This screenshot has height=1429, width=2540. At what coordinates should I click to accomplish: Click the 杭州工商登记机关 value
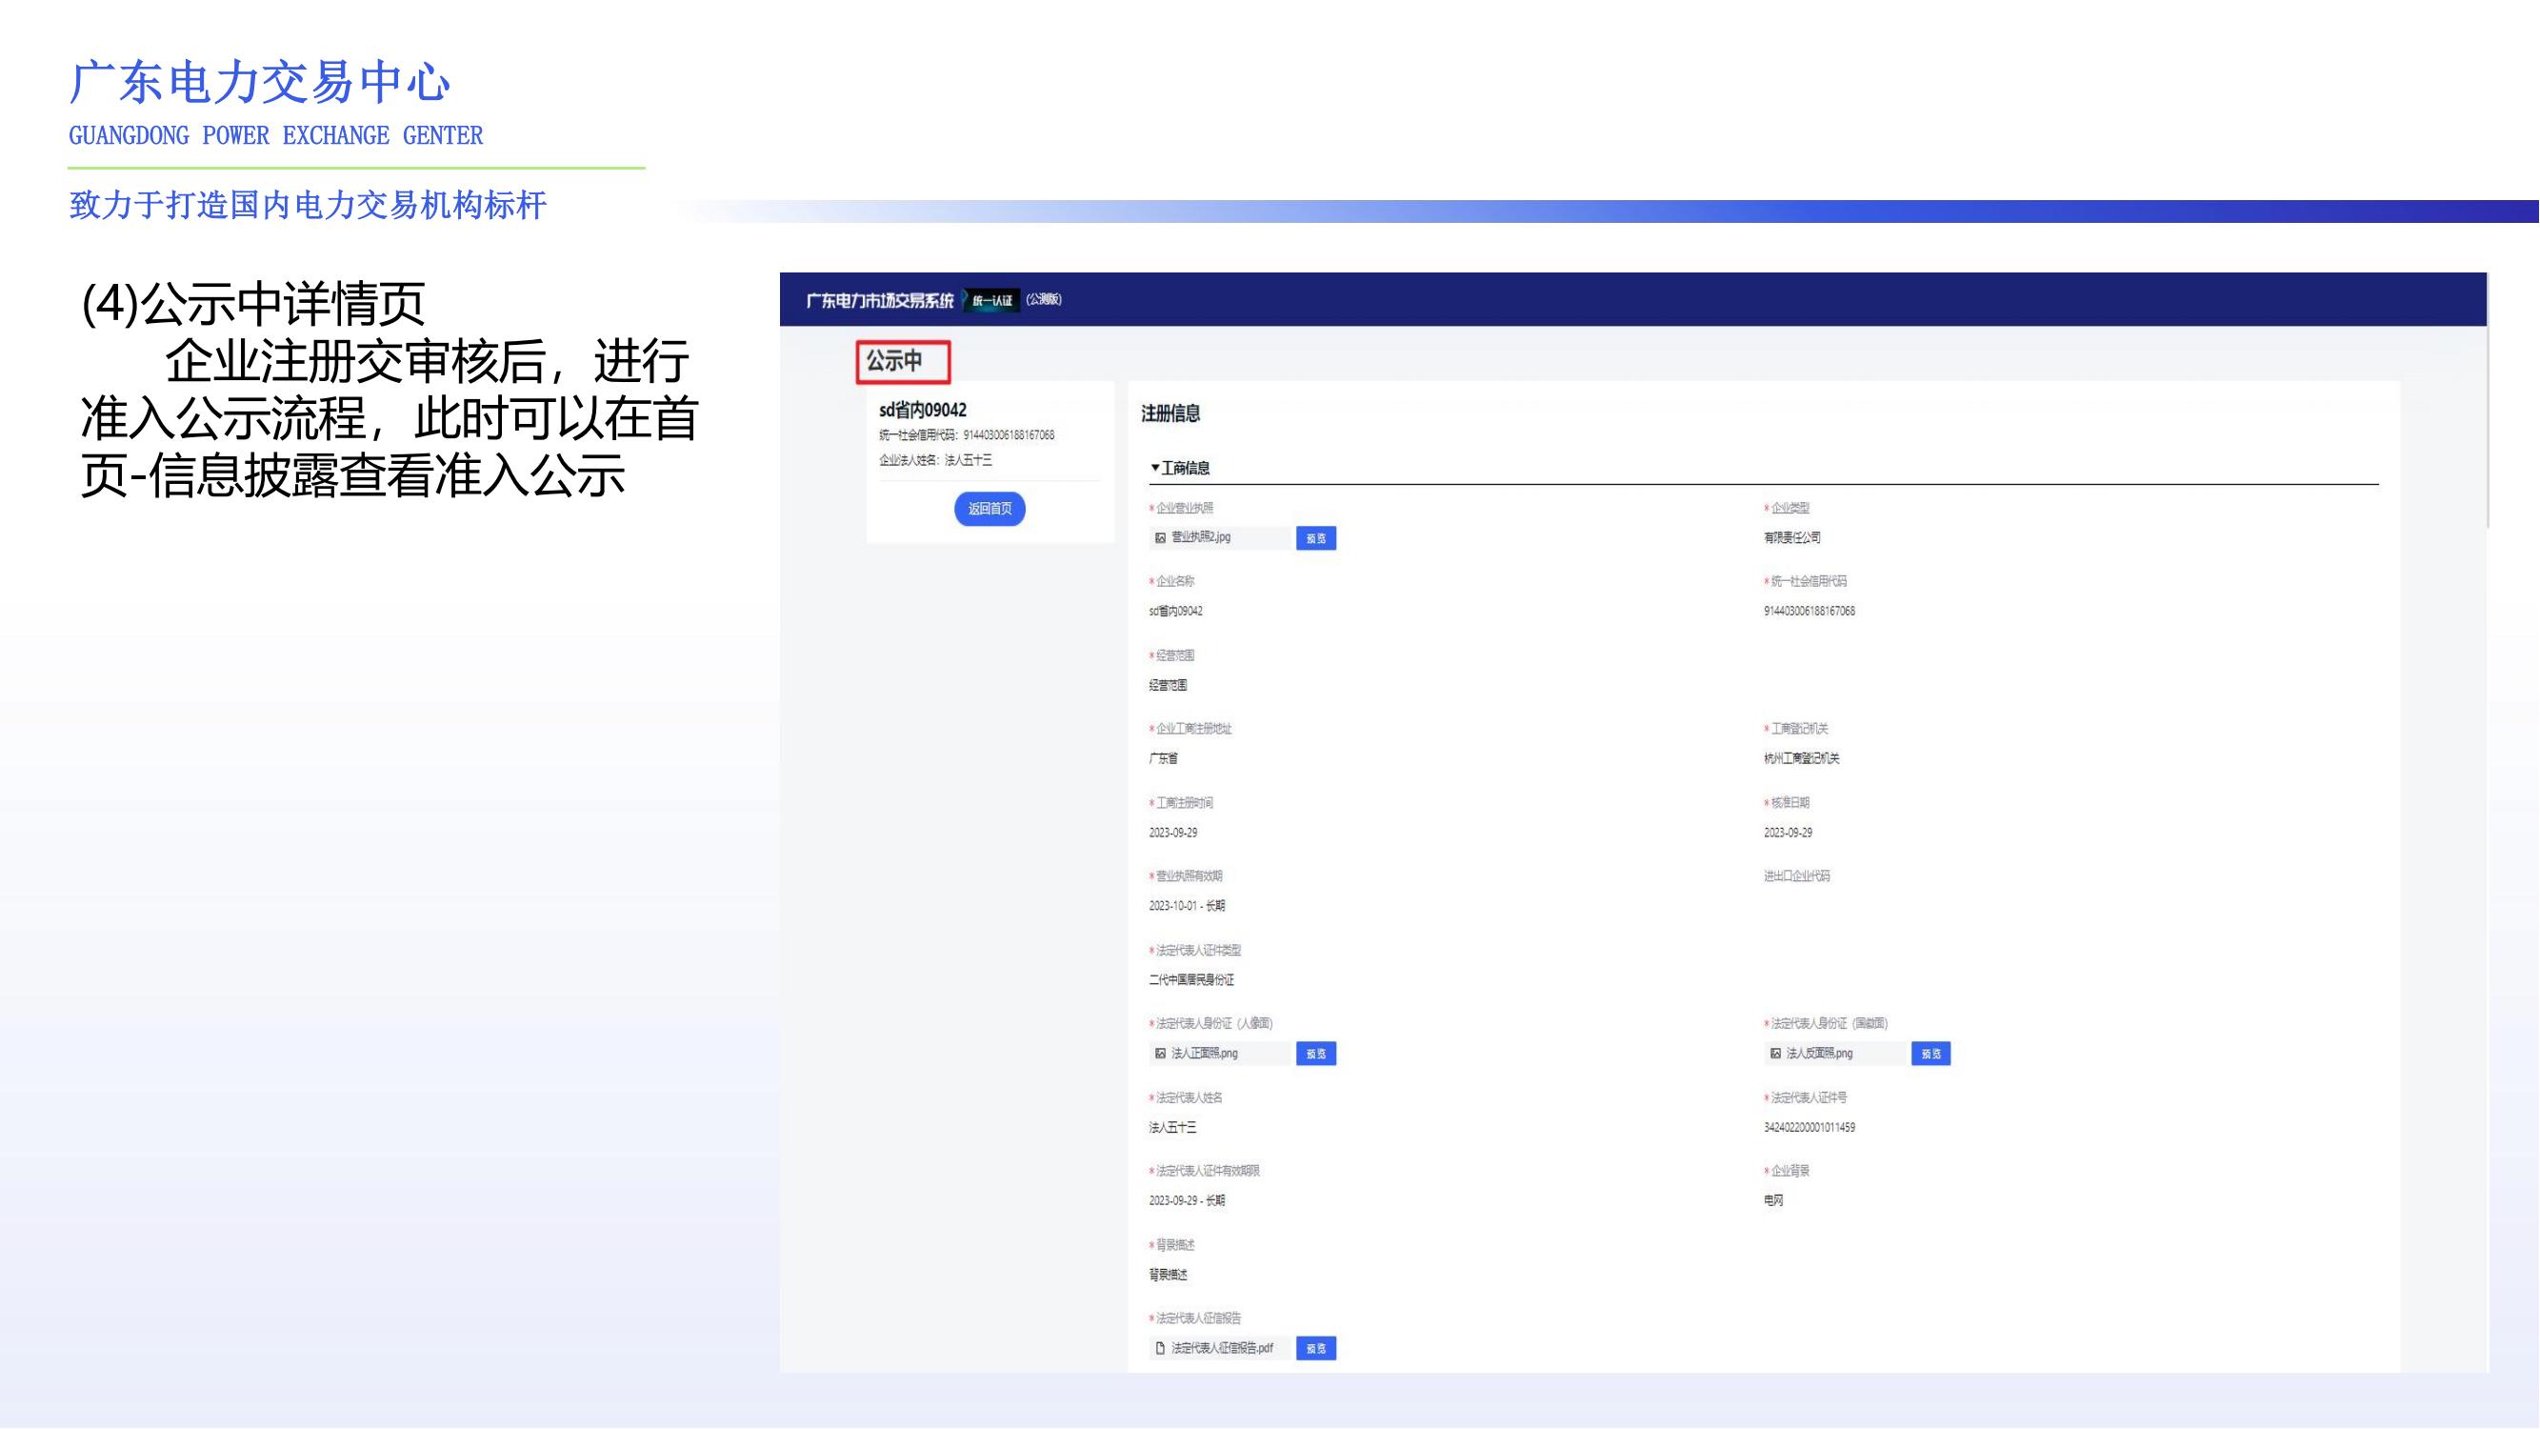click(x=1802, y=758)
